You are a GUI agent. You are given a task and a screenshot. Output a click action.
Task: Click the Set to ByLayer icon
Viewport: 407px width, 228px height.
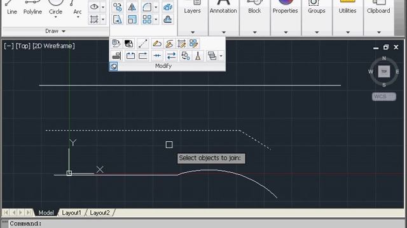pos(116,44)
